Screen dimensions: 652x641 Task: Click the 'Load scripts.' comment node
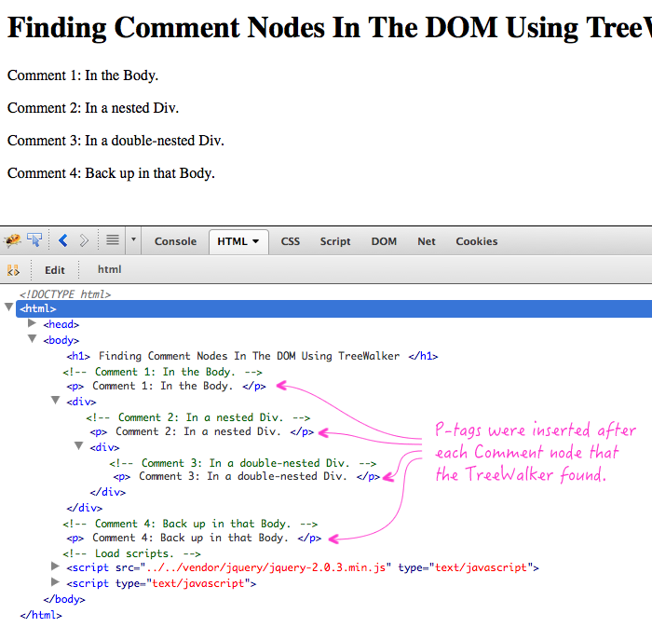132,553
